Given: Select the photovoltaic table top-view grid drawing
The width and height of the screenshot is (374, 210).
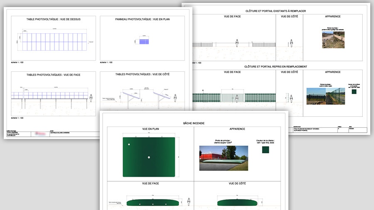Looking at the screenshot, I should pos(54,42).
